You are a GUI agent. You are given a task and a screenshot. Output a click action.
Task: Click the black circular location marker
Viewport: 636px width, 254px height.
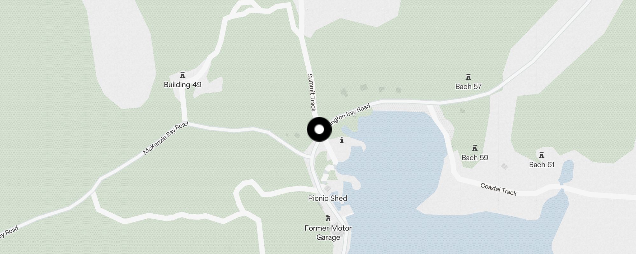(x=319, y=129)
